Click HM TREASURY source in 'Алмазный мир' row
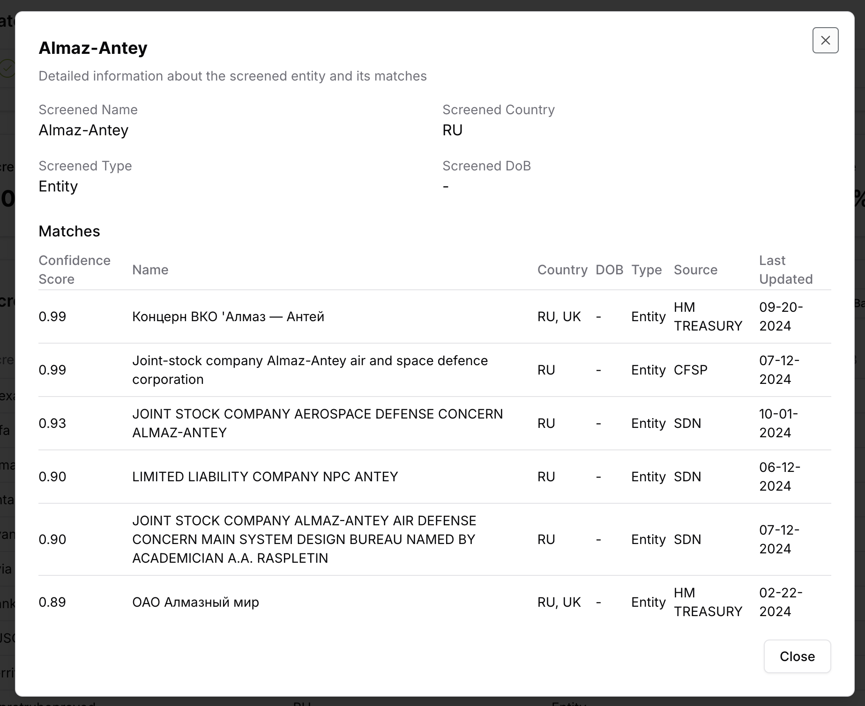The width and height of the screenshot is (865, 706). [x=708, y=602]
